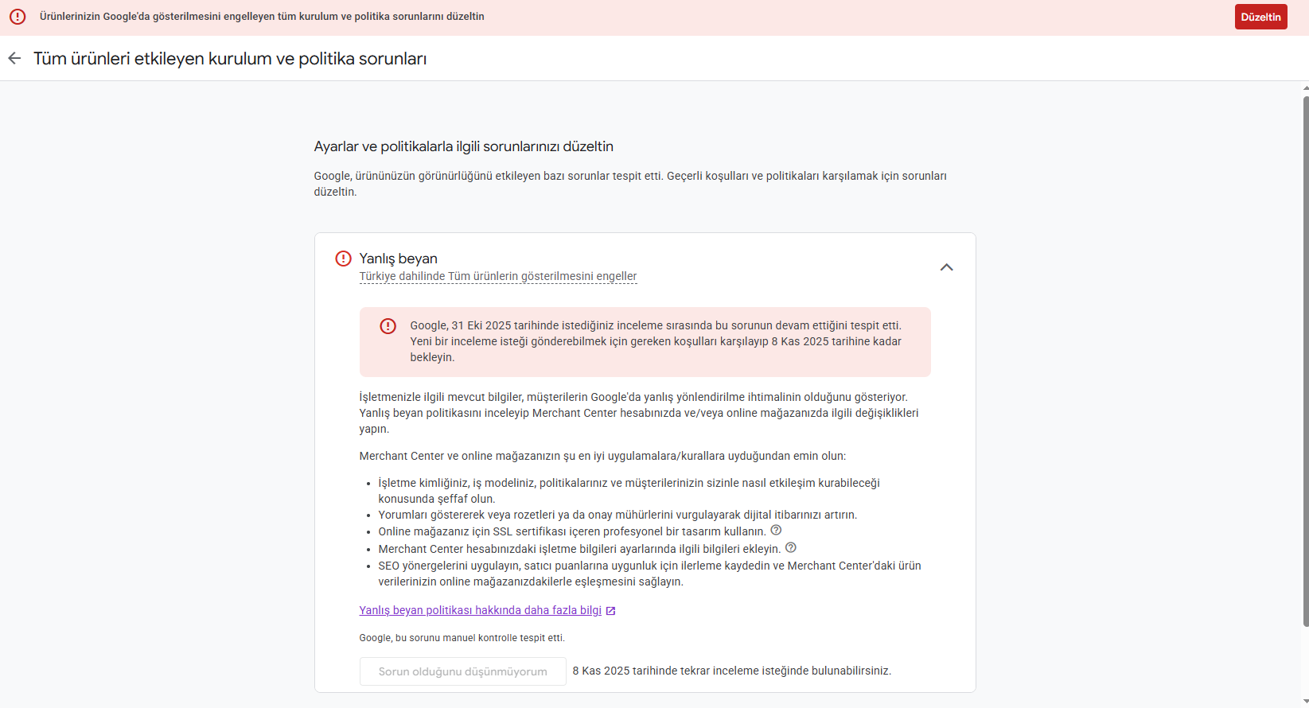Click text about 8 Kas 2025 re-review
Screen dimensions: 1309x708
click(x=731, y=671)
